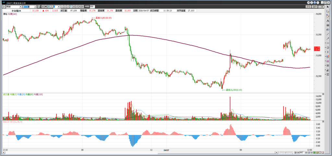Screen dimensions: 332x156
Task: Toggle the 日 (daily) chart period button
Action: 43,6
